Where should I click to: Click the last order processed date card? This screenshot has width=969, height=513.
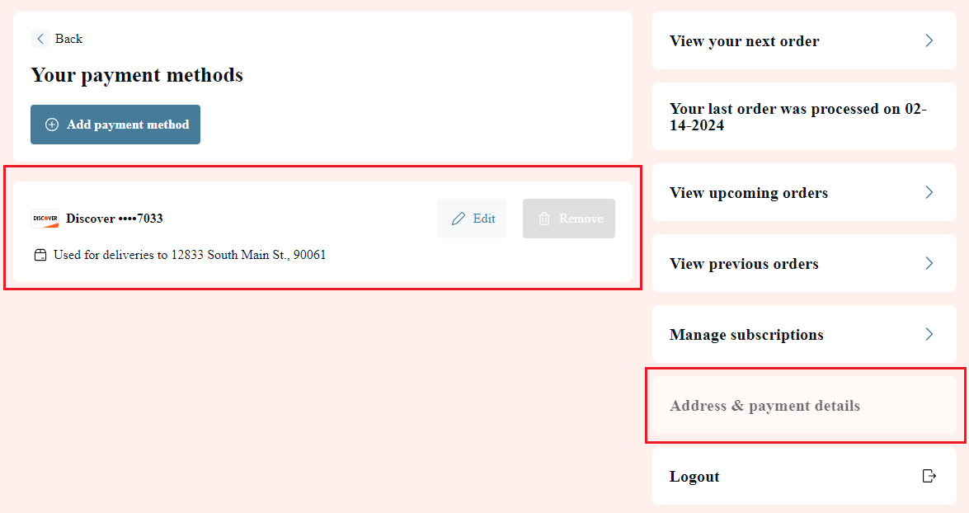click(805, 117)
